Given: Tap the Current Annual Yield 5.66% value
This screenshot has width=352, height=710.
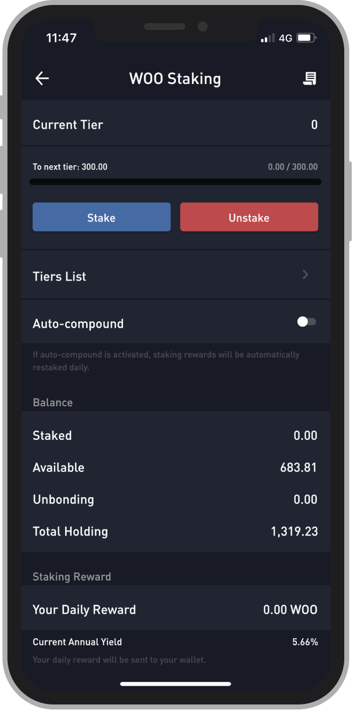Looking at the screenshot, I should (305, 642).
